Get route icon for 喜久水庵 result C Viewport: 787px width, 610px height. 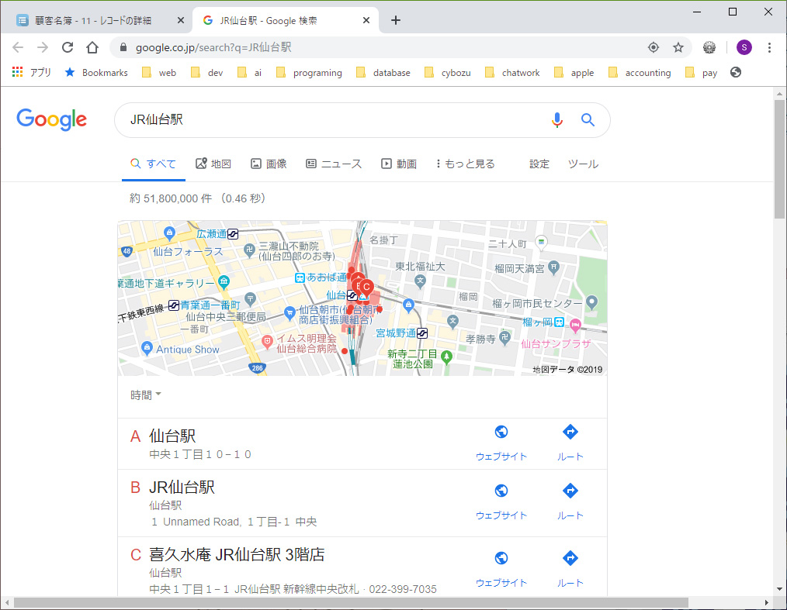tap(570, 558)
